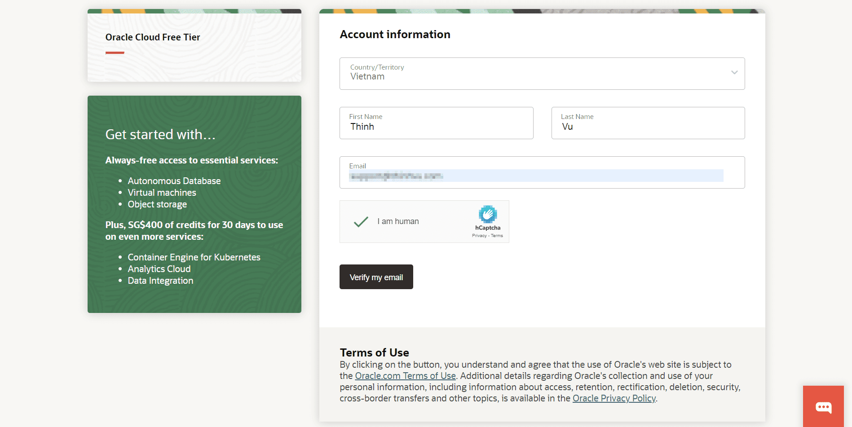The width and height of the screenshot is (852, 427).
Task: Click the Email input field
Action: 542,172
